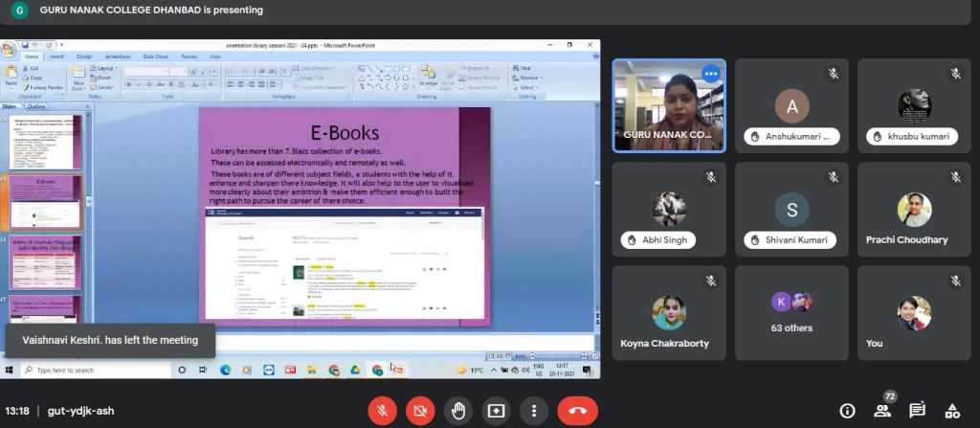The image size is (980, 428).
Task: Click Cut in the Clipboard group
Action: click(32, 68)
